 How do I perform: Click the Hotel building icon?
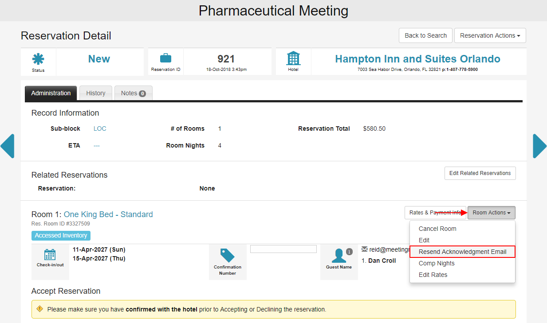pyautogui.click(x=293, y=58)
